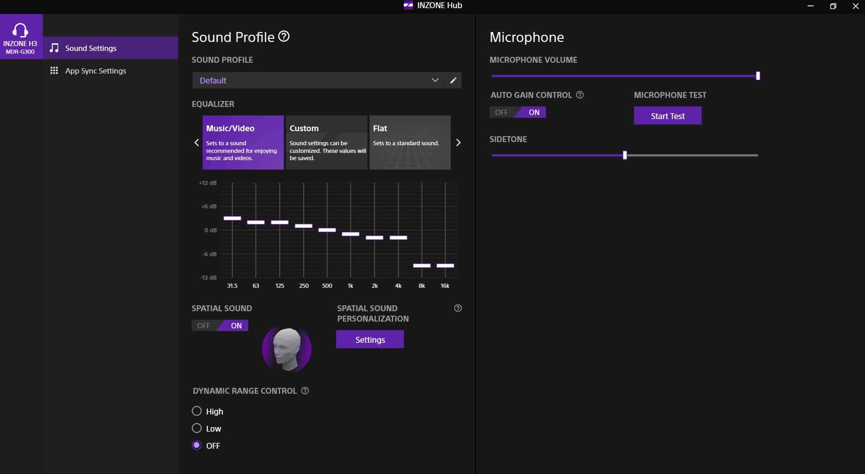Click the 3D head spatial sound image
Image resolution: width=865 pixels, height=474 pixels.
point(287,349)
